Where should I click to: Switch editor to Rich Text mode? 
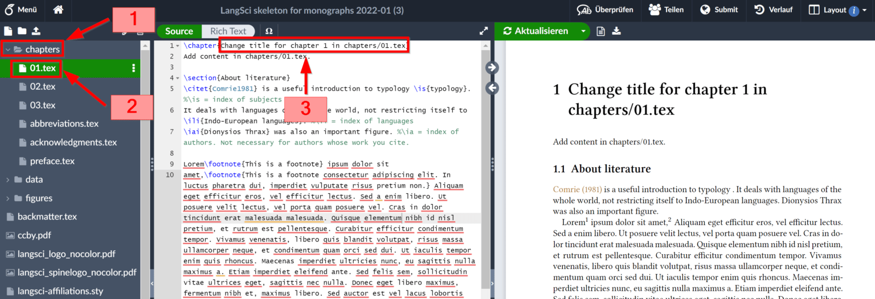click(228, 31)
